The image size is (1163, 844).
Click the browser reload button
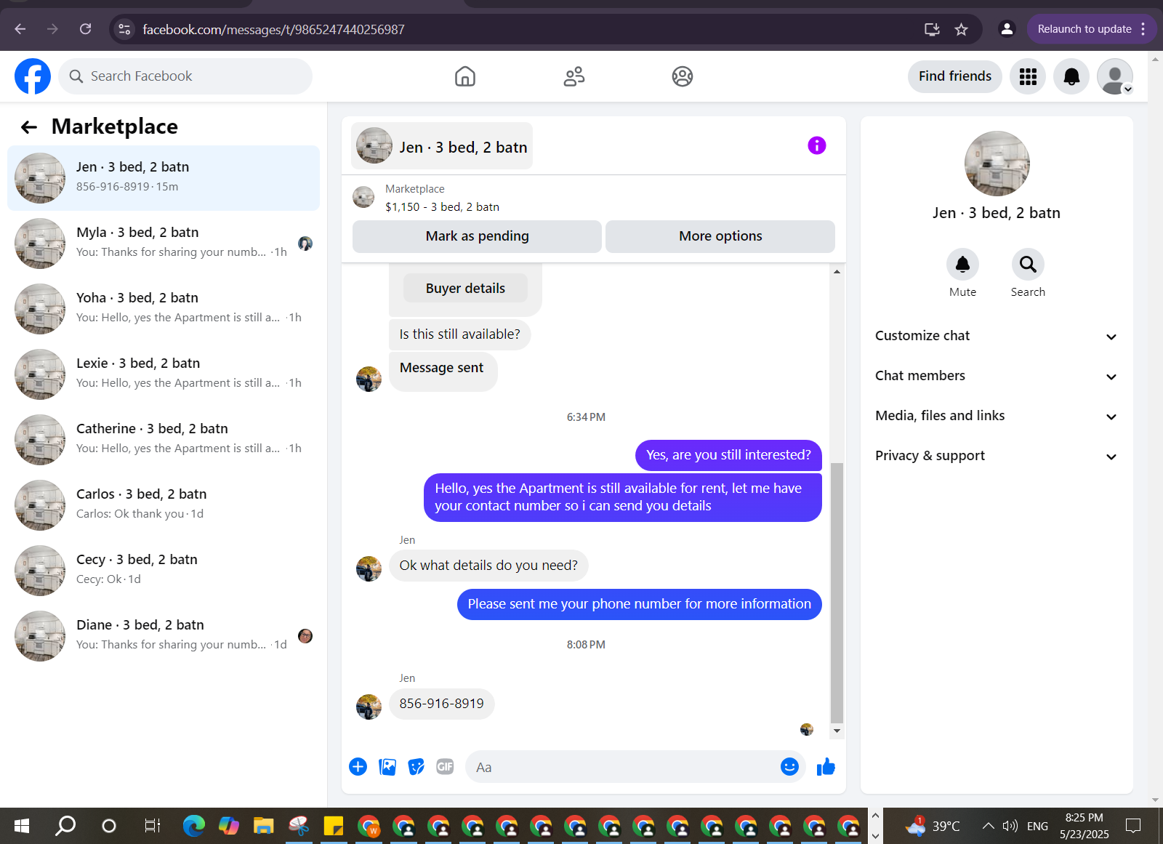(86, 29)
